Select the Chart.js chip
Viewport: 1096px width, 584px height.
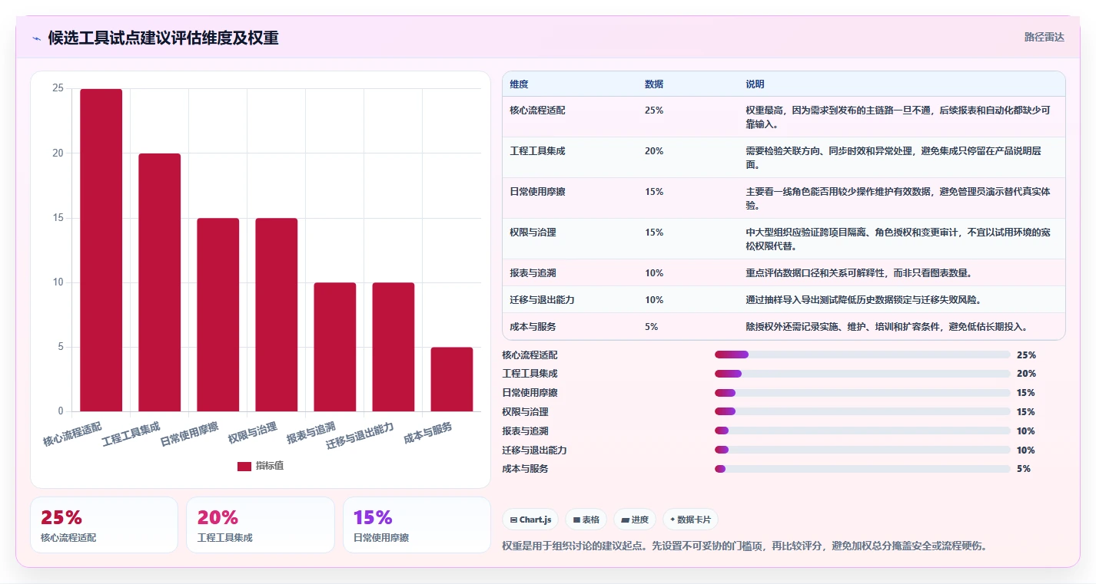click(530, 520)
